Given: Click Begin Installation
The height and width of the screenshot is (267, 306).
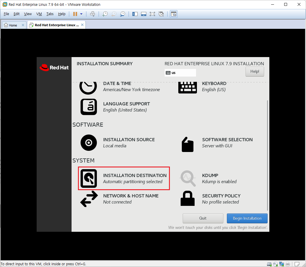Looking at the screenshot, I should [x=247, y=218].
